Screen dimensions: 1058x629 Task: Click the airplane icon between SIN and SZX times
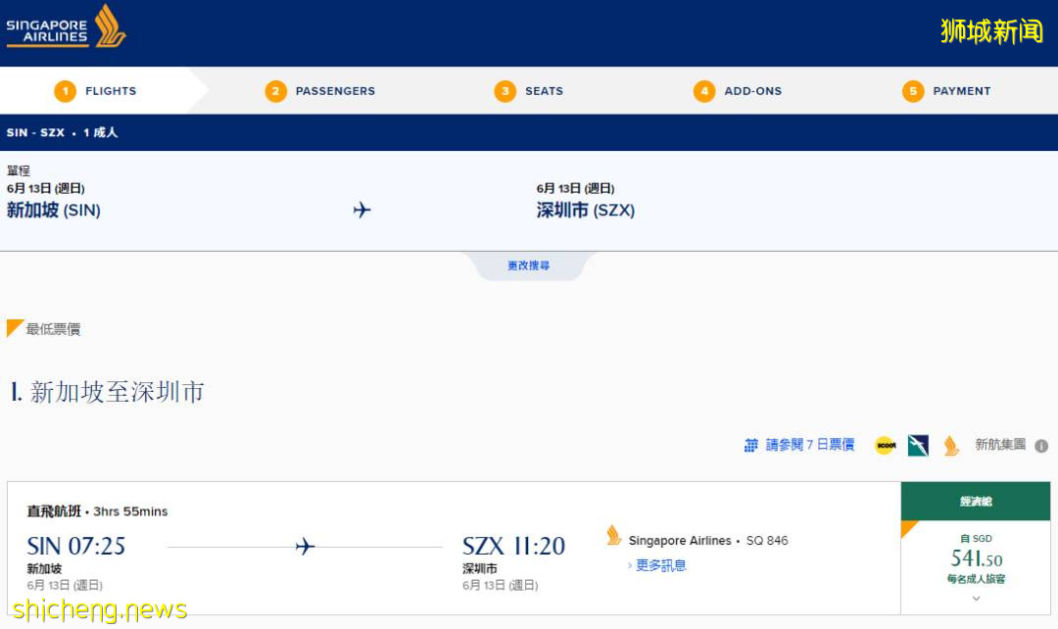308,546
